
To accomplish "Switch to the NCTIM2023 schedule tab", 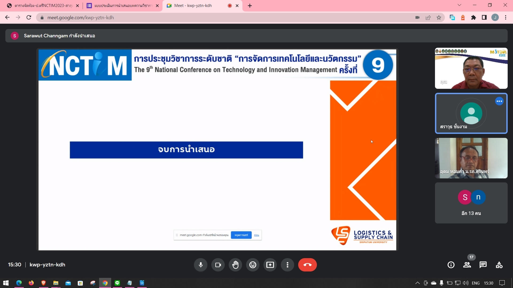I will pos(43,6).
